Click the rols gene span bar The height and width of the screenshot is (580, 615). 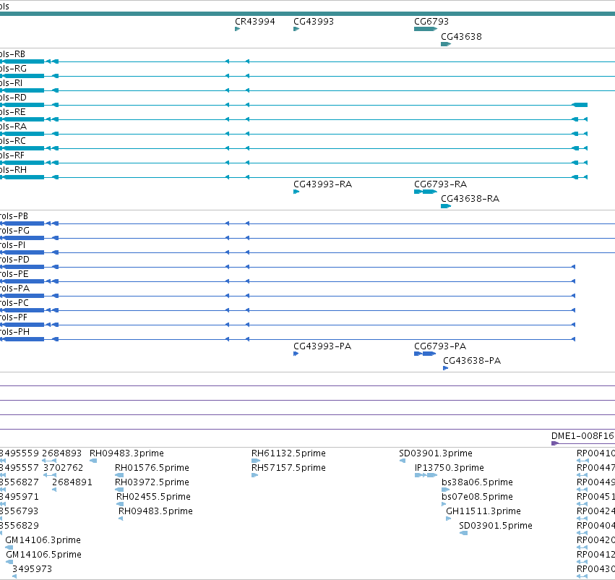308,14
